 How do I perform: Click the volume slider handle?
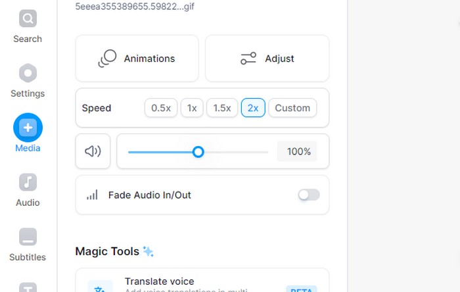(198, 152)
